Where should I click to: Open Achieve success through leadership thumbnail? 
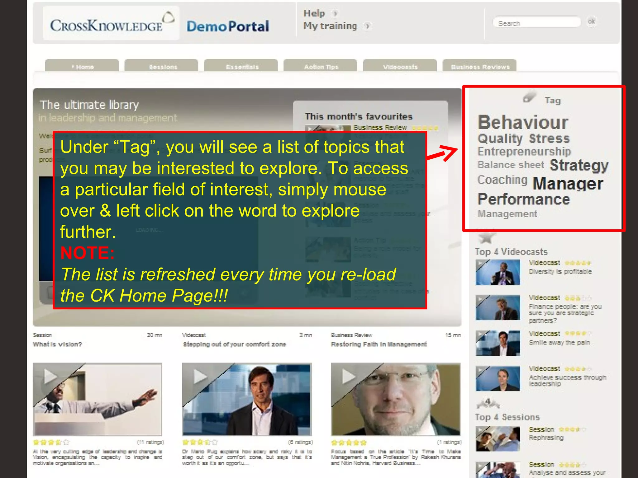point(498,378)
